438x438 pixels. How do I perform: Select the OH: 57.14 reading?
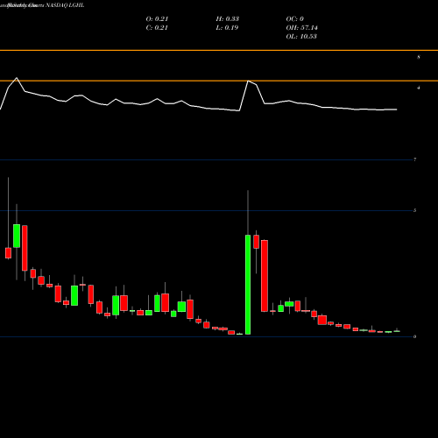(302, 28)
